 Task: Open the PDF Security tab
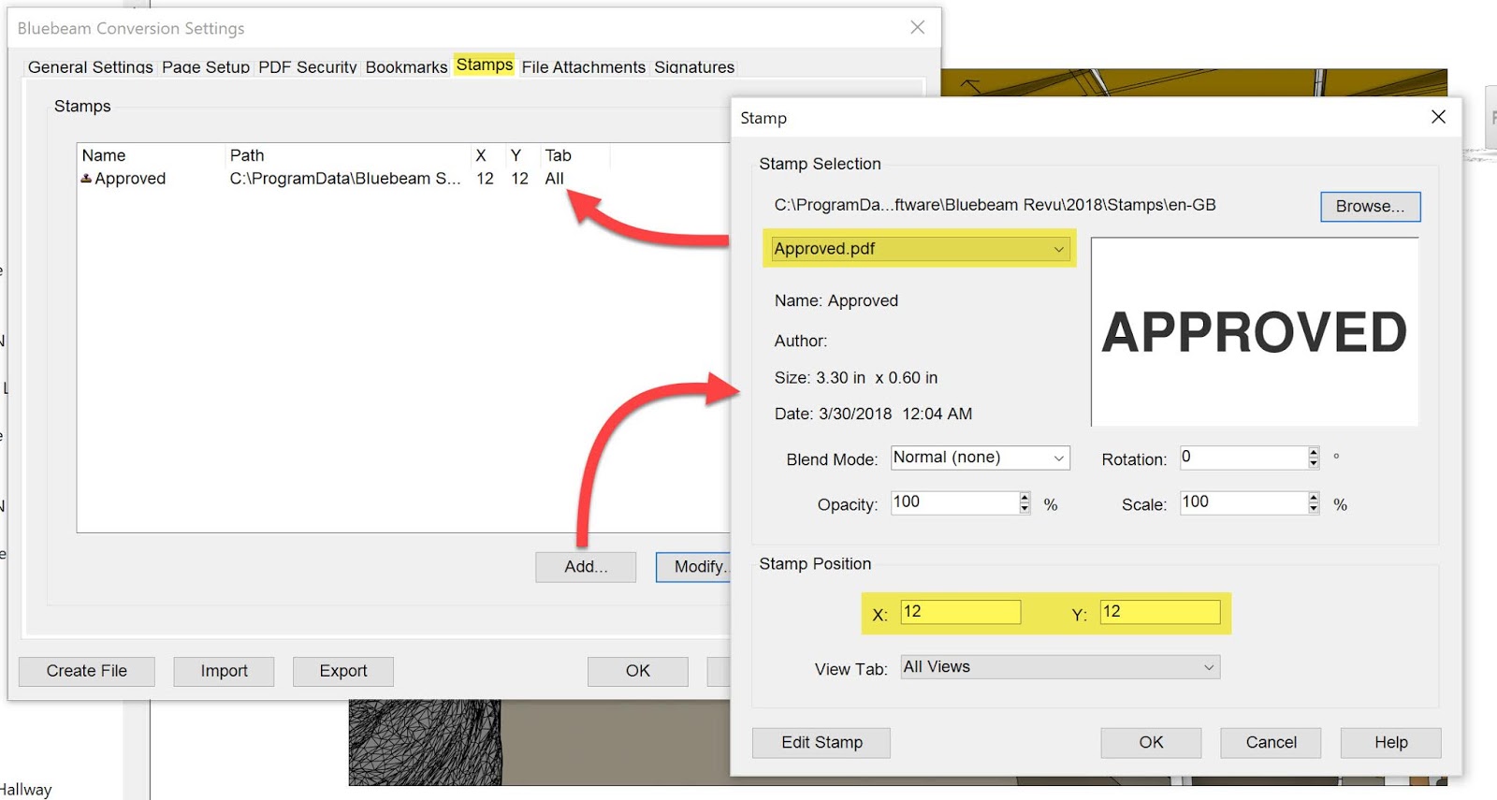307,66
